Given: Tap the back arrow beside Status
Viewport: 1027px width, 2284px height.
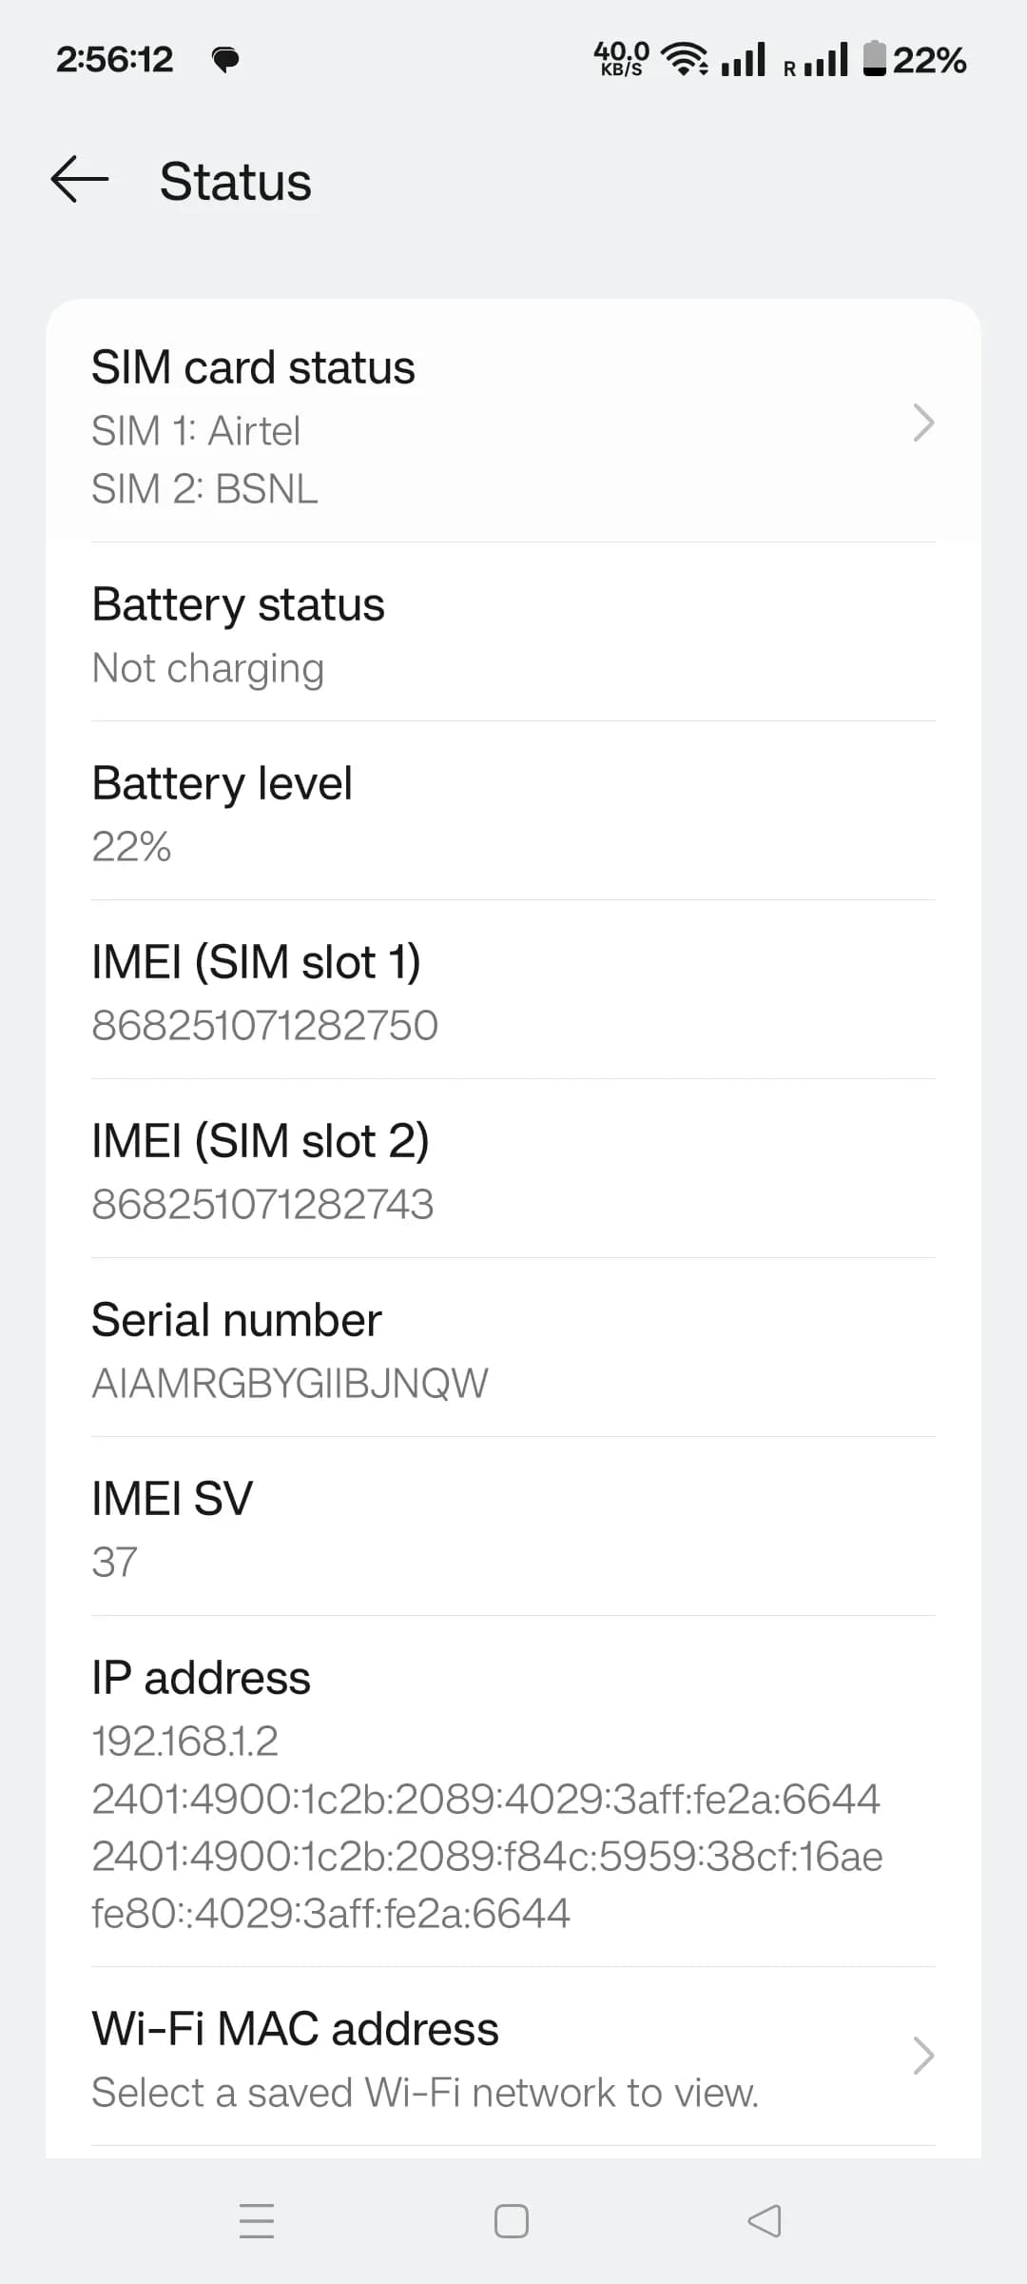Looking at the screenshot, I should coord(80,181).
